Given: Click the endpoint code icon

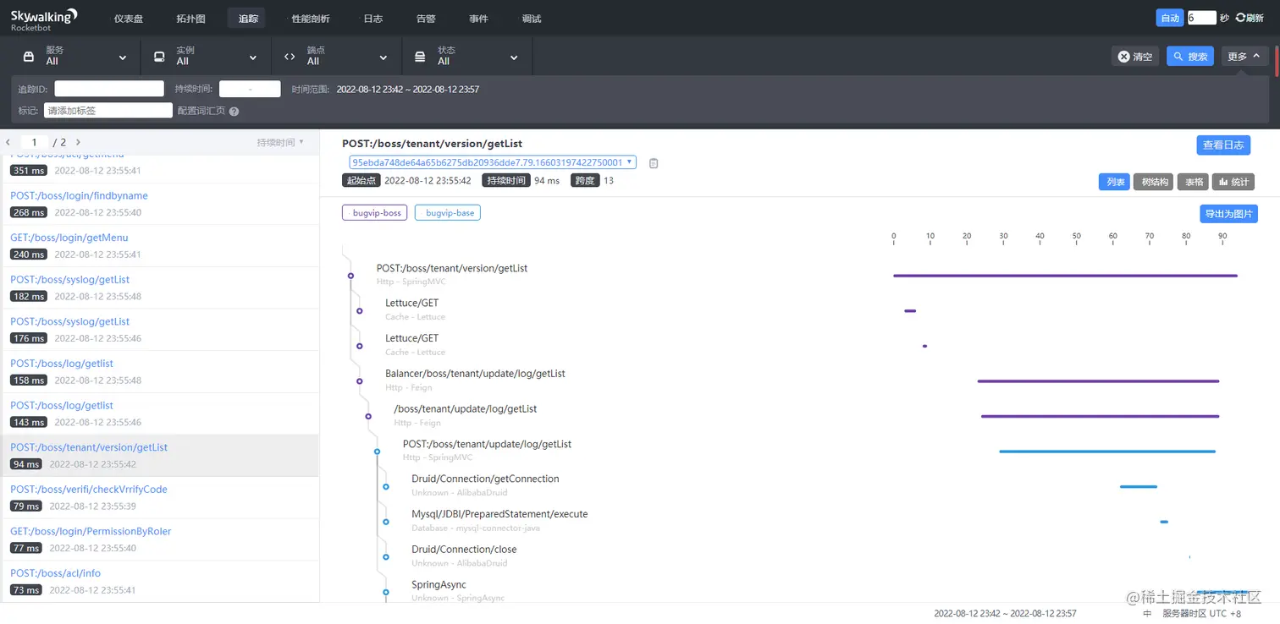Looking at the screenshot, I should coord(290,57).
